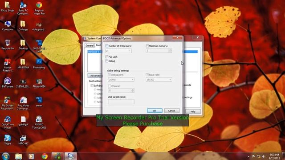Open the Ricky Singh folder icon

pos(8,7)
